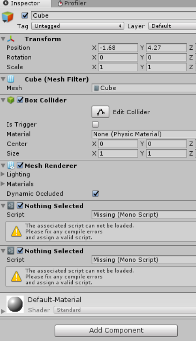The height and width of the screenshot is (341, 196).
Task: Toggle the Cube active checkbox
Action: point(25,15)
